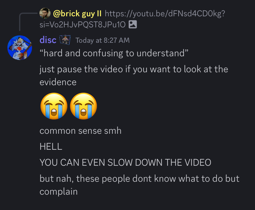Click "YOU CAN EVEN SLOW DOWN THE VIDEO" message

coord(125,162)
